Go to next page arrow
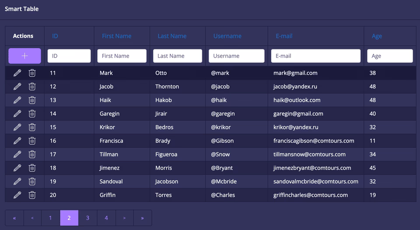This screenshot has height=230, width=420. (x=124, y=218)
